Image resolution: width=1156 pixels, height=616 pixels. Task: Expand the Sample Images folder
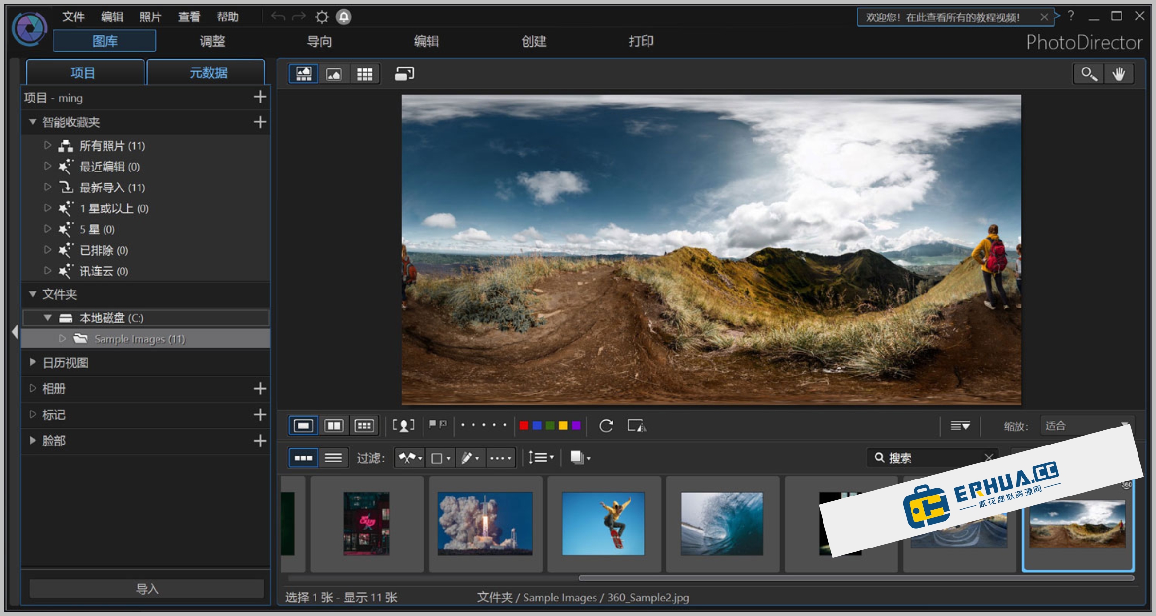[x=62, y=339]
